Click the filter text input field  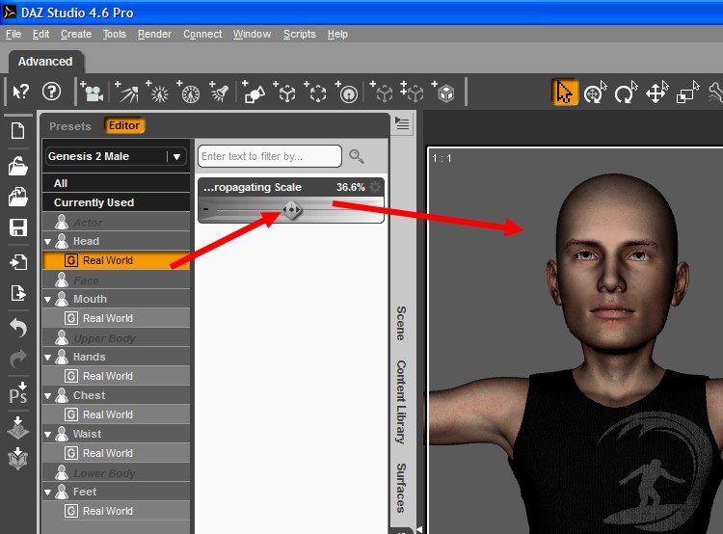270,156
